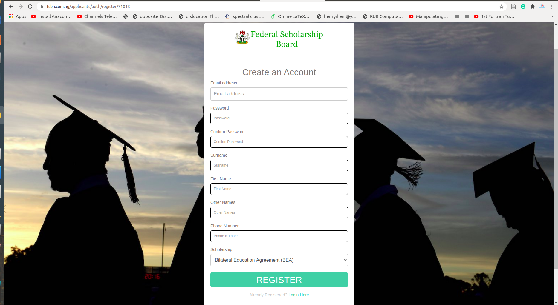Focus the Password field

[x=279, y=118]
